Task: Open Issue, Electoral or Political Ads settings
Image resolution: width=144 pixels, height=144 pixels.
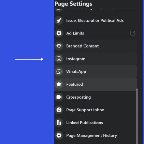Action: coord(96,20)
